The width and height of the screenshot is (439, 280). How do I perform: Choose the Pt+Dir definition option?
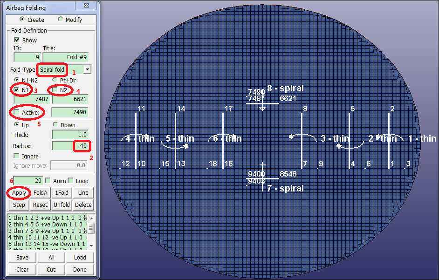(55, 80)
